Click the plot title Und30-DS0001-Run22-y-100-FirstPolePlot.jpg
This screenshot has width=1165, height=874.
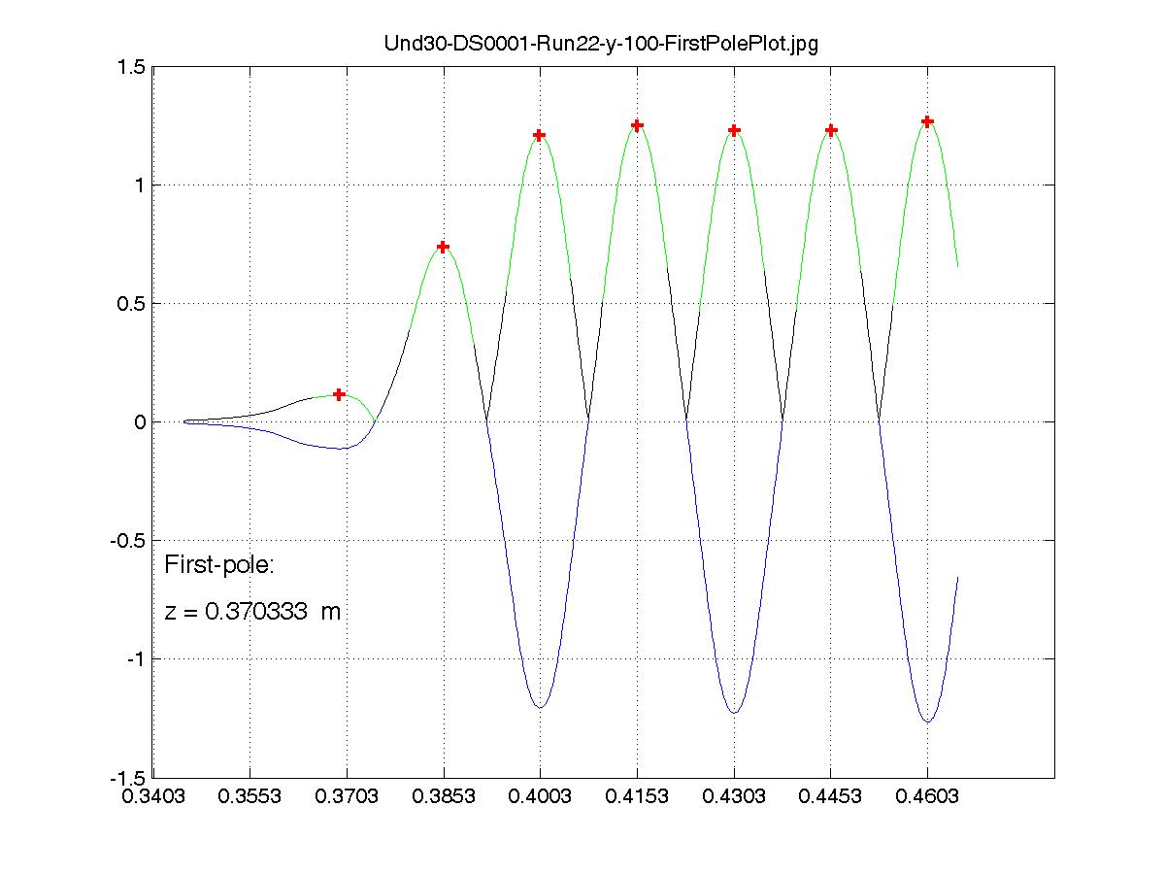click(593, 44)
